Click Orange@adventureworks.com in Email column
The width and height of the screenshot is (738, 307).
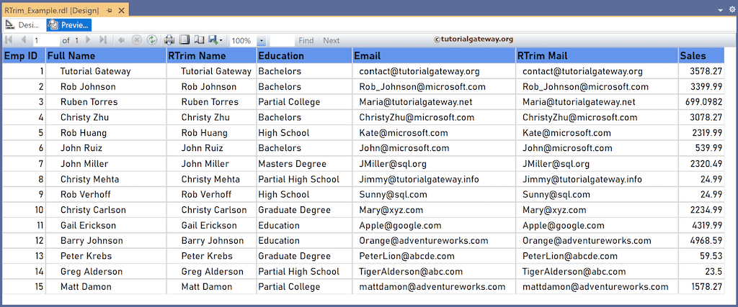[424, 240]
